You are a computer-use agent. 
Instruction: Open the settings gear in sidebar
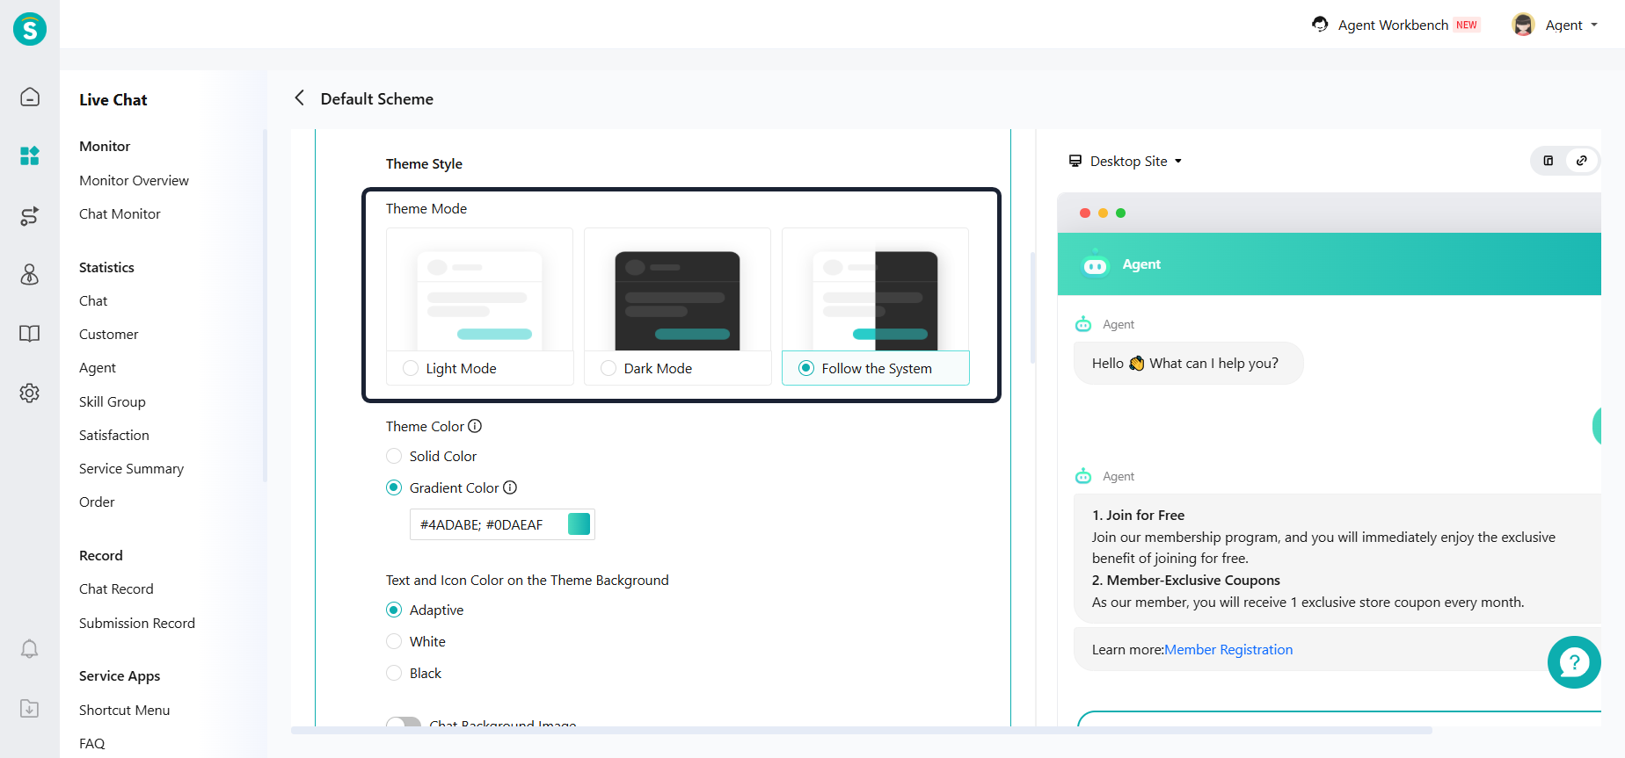[30, 393]
